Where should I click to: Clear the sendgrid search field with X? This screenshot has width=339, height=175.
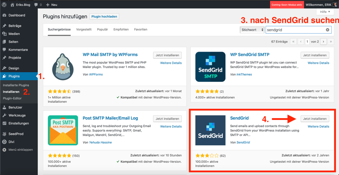(328, 30)
